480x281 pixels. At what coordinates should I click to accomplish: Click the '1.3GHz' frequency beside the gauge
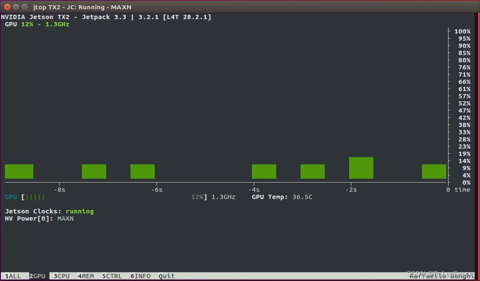pos(224,197)
